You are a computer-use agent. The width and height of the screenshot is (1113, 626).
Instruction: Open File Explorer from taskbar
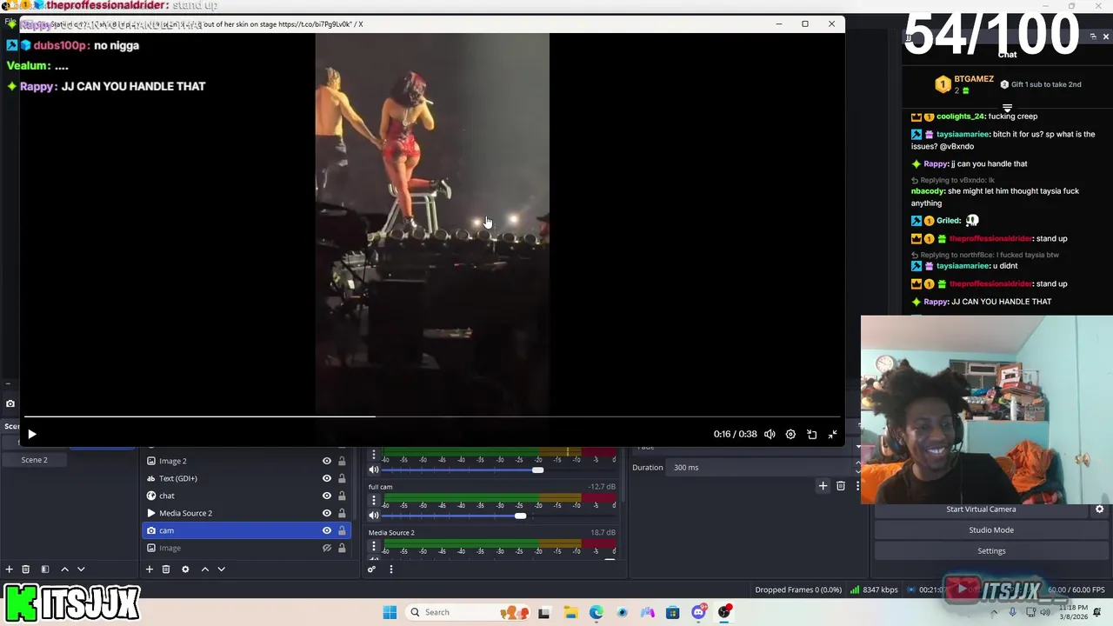coord(570,612)
